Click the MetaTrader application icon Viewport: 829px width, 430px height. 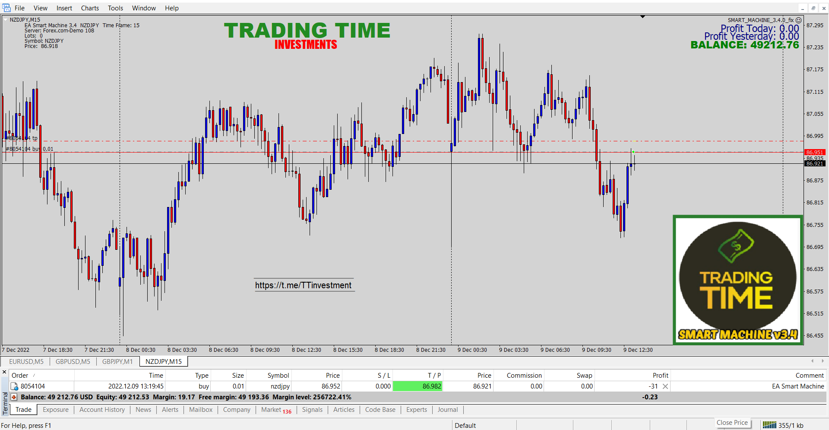[6, 8]
